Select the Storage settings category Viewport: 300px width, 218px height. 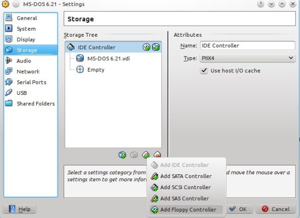[x=31, y=50]
